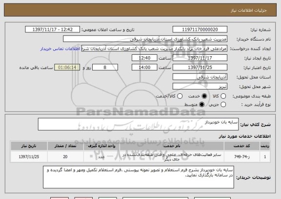Click the شماره نیاز label
The width and height of the screenshot is (281, 199).
coord(261,30)
